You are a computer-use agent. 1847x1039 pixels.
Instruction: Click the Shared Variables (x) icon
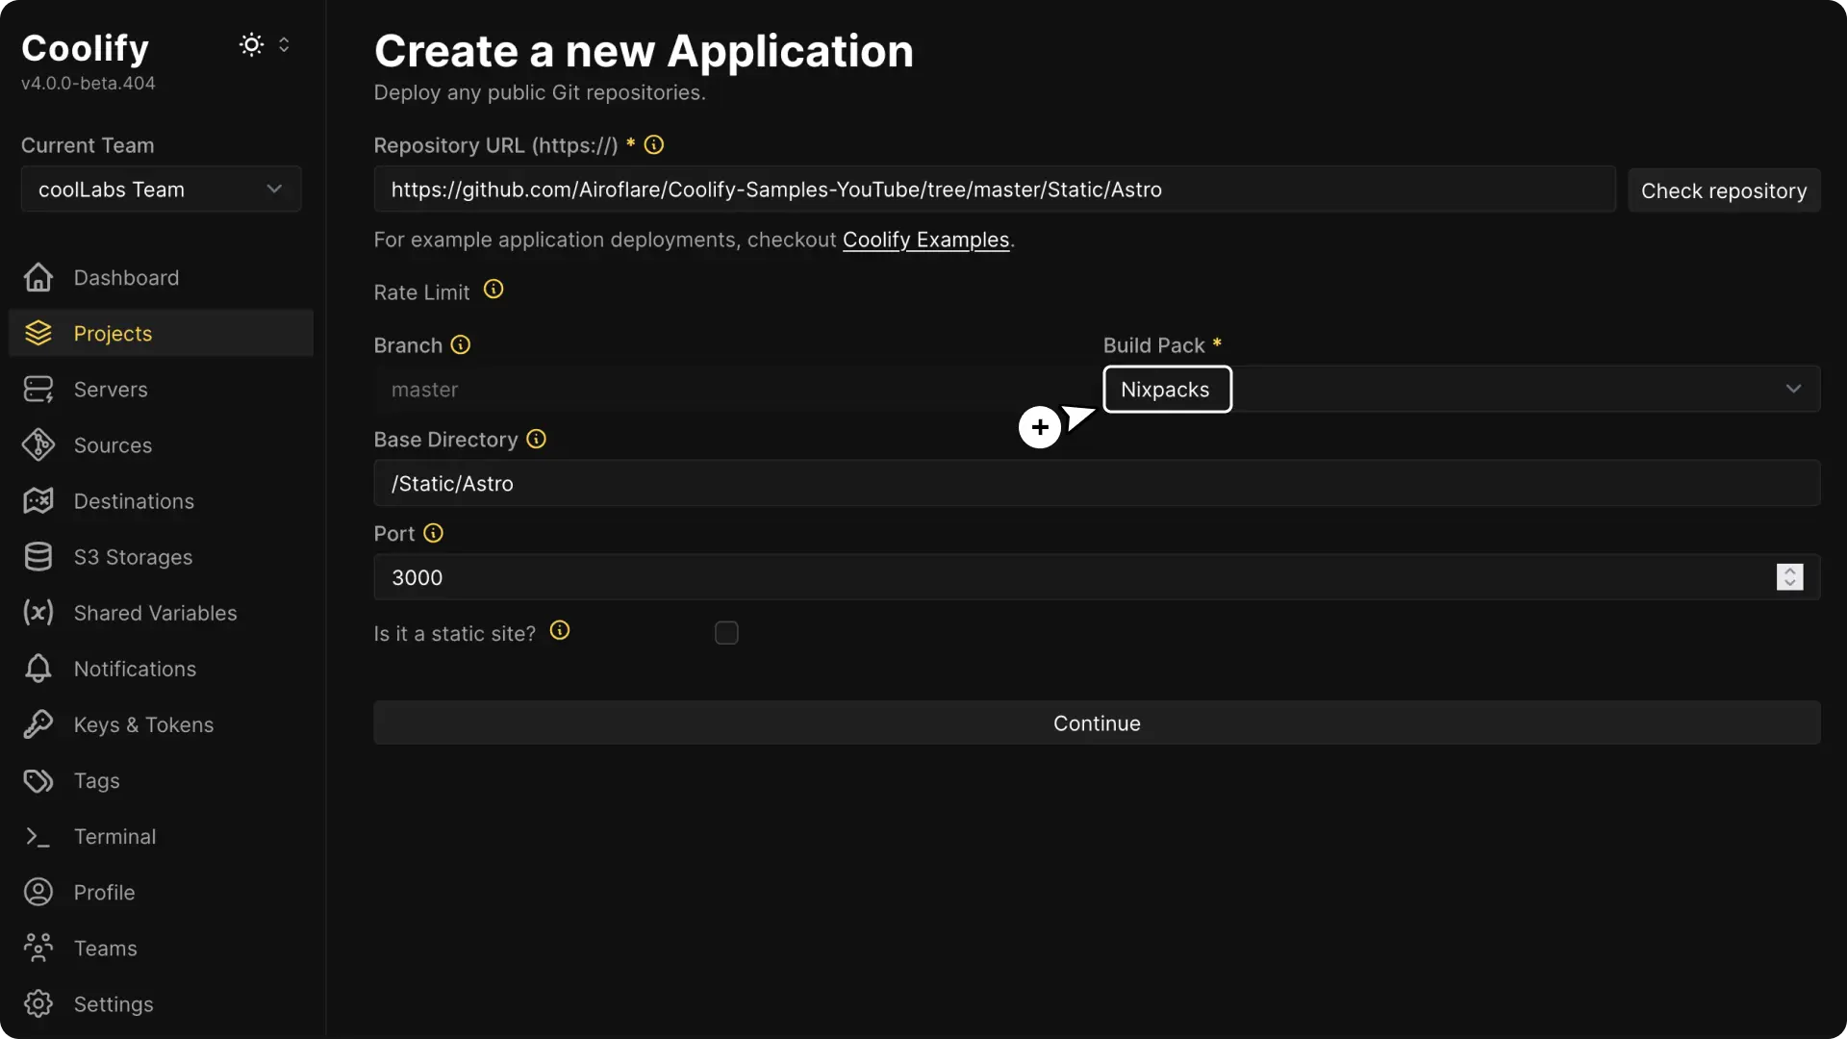coord(38,613)
